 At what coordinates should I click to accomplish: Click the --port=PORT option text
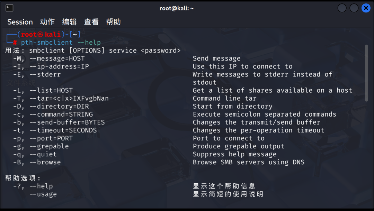(51, 138)
